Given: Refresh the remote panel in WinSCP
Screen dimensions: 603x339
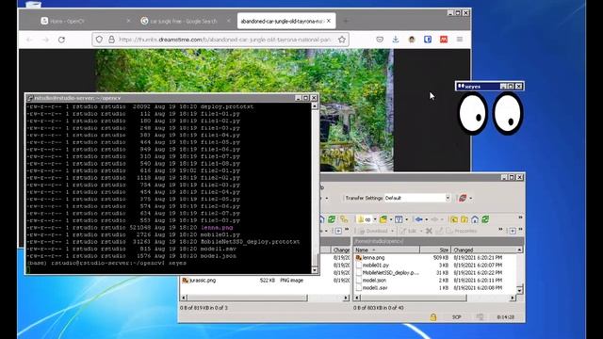Looking at the screenshot, I should click(x=485, y=219).
